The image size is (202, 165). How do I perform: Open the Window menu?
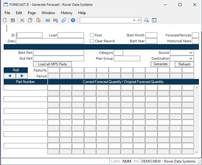click(48, 13)
